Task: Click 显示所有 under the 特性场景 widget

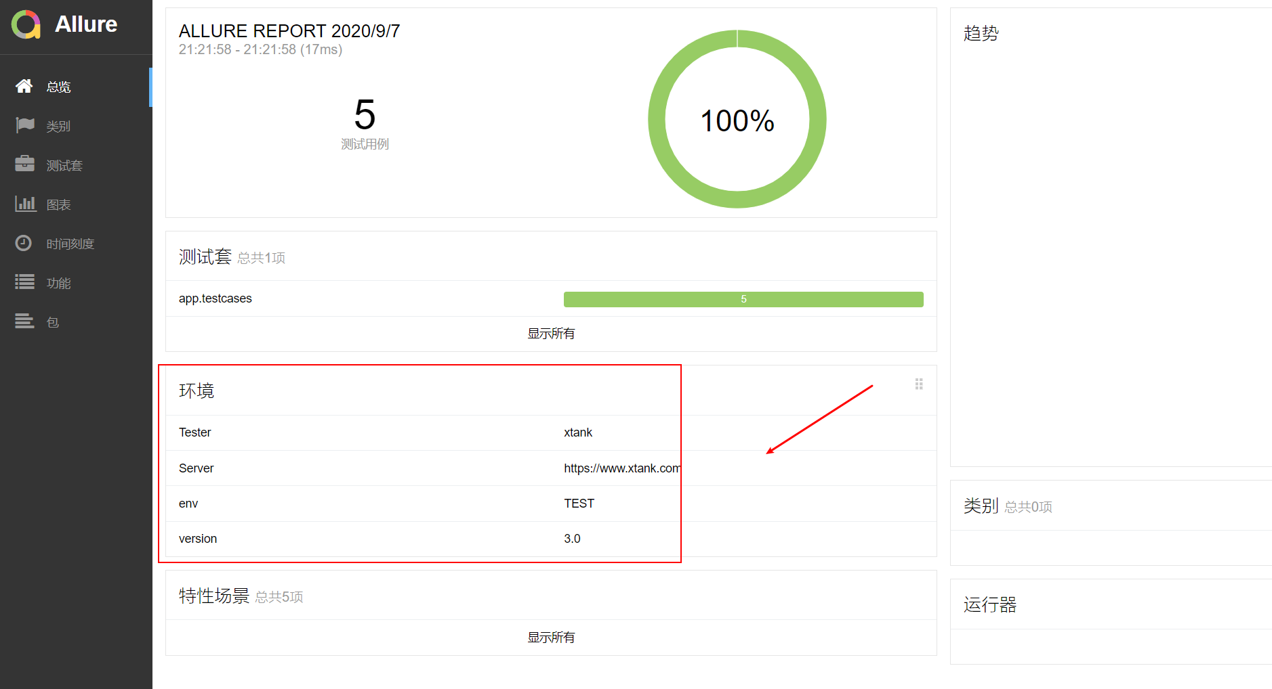Action: pyautogui.click(x=551, y=638)
